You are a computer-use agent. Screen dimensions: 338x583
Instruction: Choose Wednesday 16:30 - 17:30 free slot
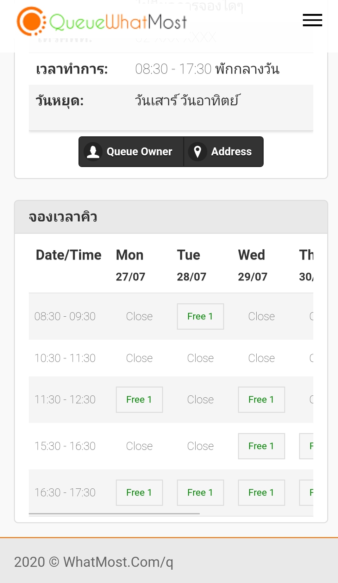click(261, 493)
